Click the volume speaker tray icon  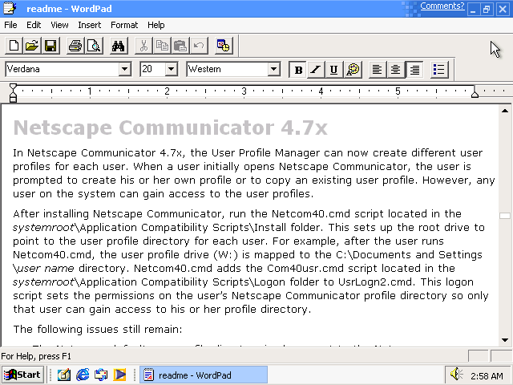[456, 374]
